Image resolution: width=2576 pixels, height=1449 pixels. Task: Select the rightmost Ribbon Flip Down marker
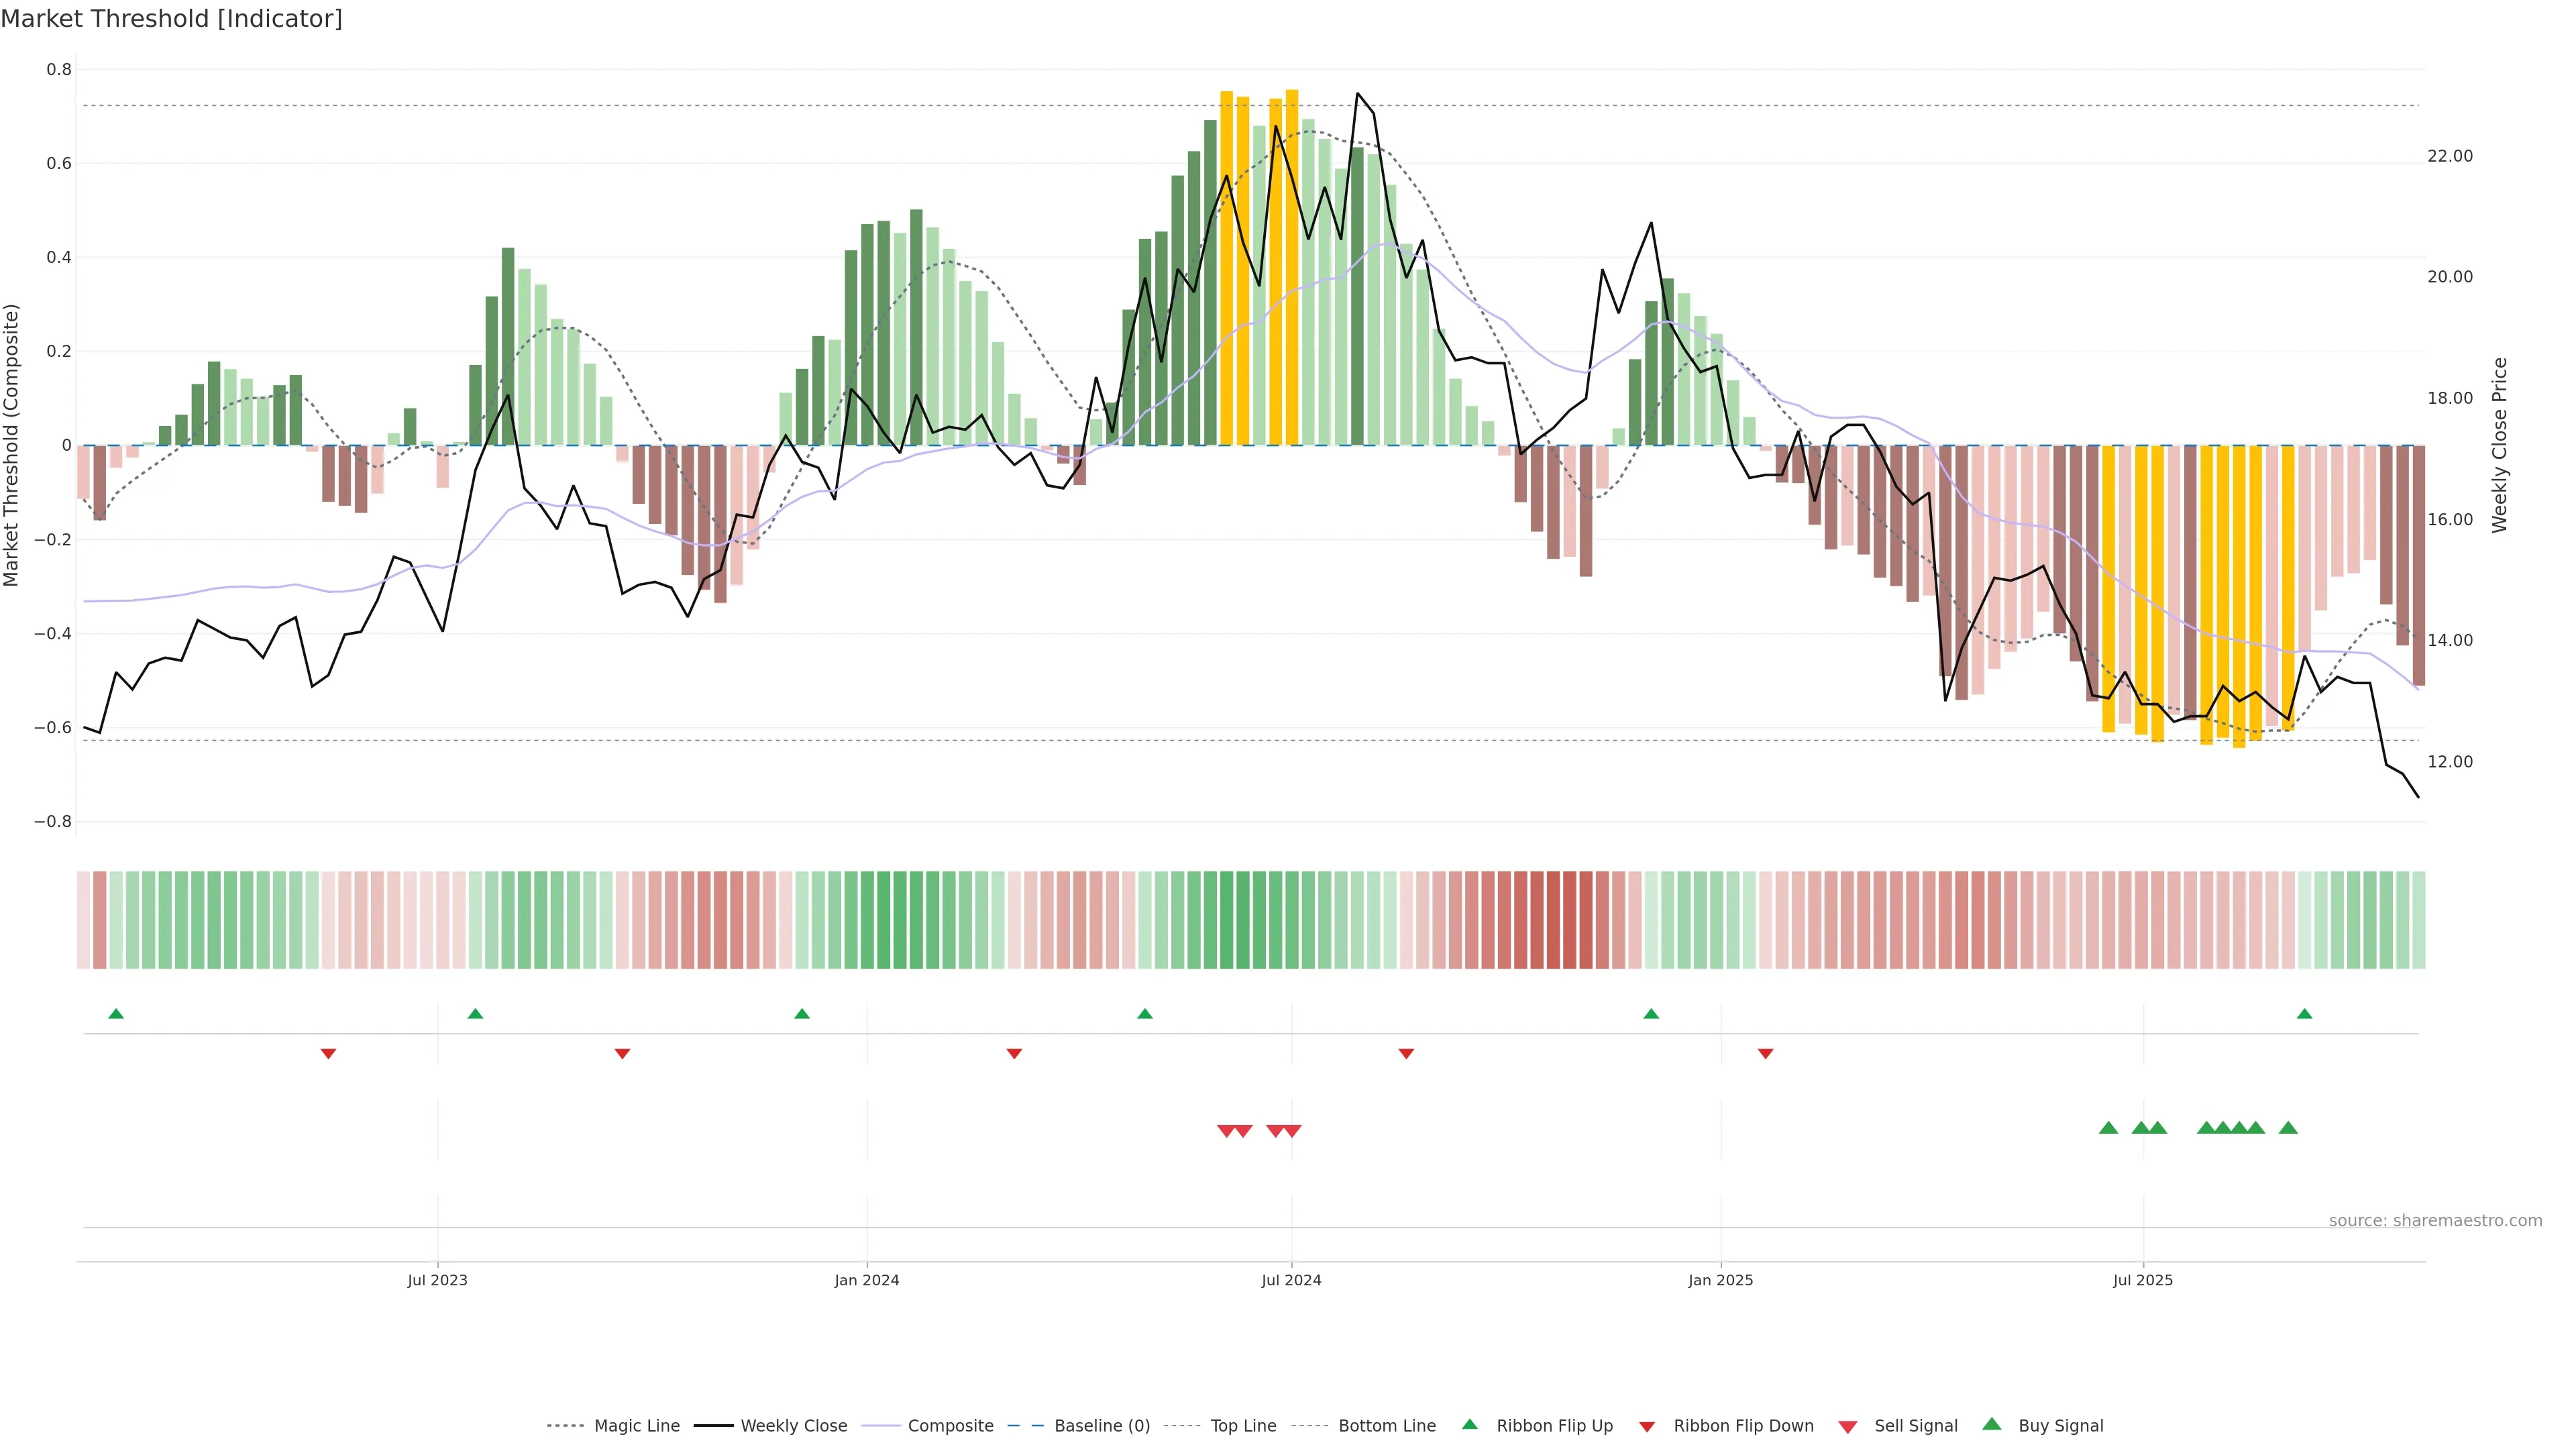click(1765, 1054)
